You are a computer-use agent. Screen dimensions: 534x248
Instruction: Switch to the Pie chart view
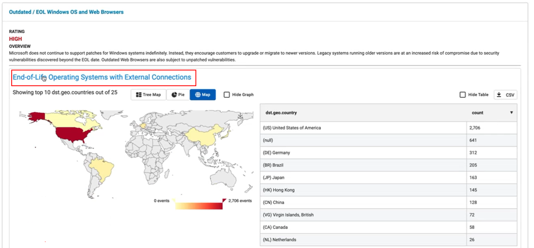[x=178, y=95]
